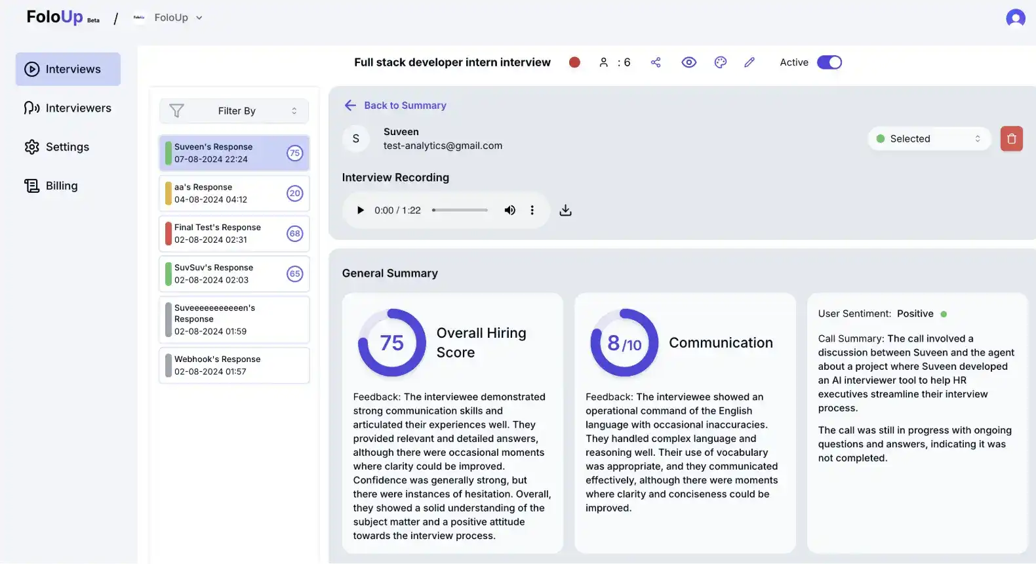Preview the interview with eye icon
Screen dimensions: 1036x564
coord(688,62)
